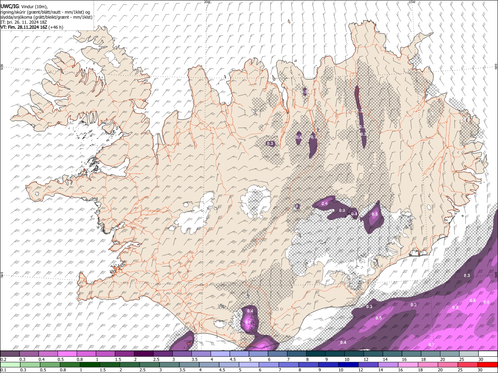498x373 pixels.
Task: Click the 'slydda/snjókoma' legend description line
Action: pyautogui.click(x=46, y=17)
